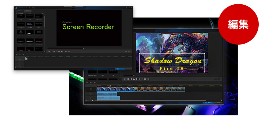
Task: Click fast forward under Shadow Dragon preview
Action: 140,79
